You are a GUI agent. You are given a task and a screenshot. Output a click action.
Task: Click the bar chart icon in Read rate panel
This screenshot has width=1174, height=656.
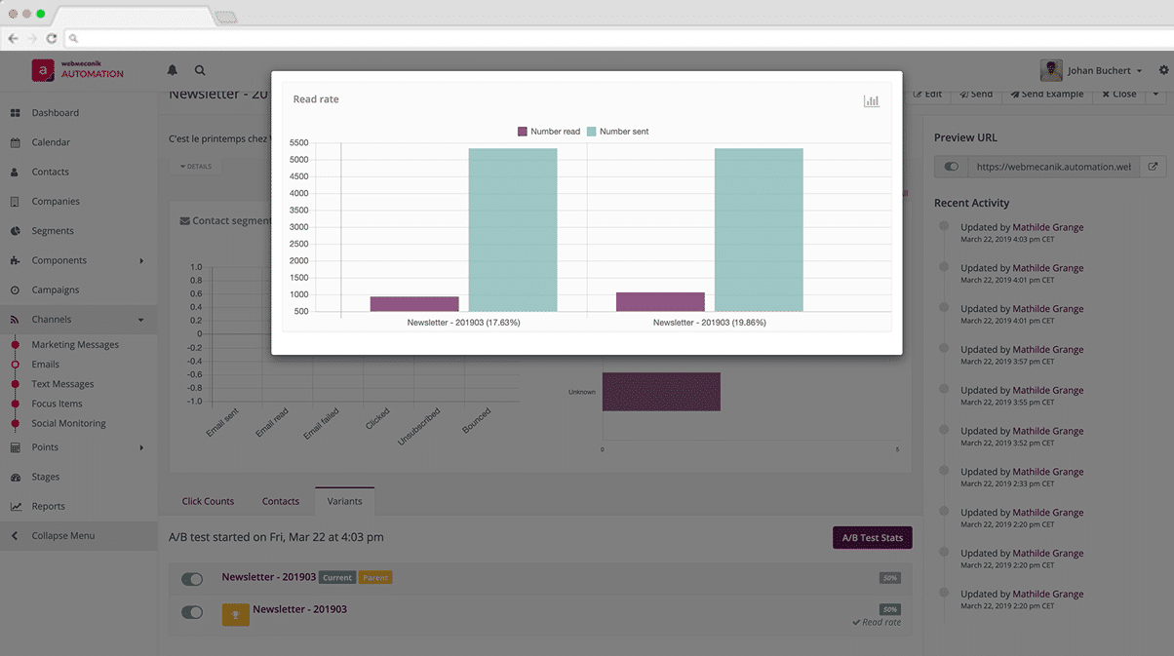tap(871, 101)
